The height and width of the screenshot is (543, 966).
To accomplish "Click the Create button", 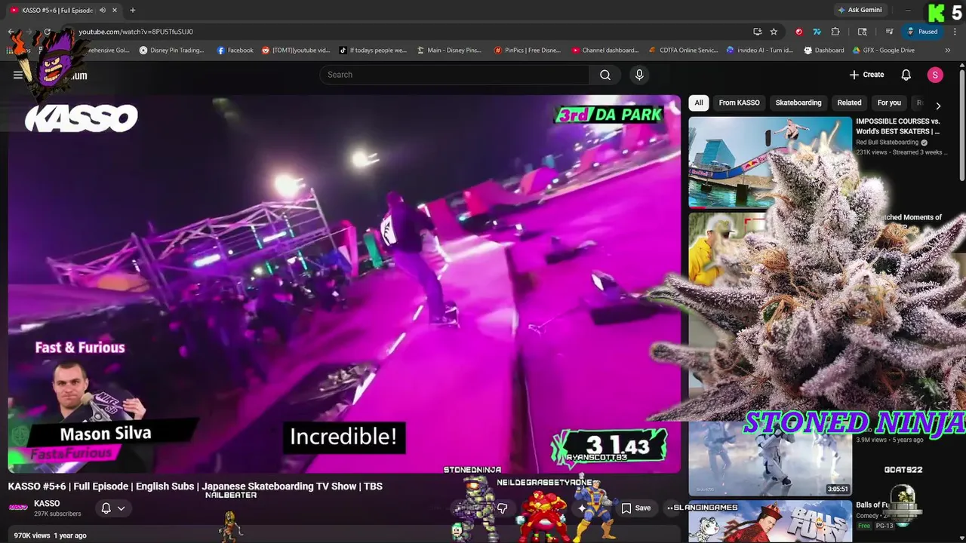I will click(866, 75).
